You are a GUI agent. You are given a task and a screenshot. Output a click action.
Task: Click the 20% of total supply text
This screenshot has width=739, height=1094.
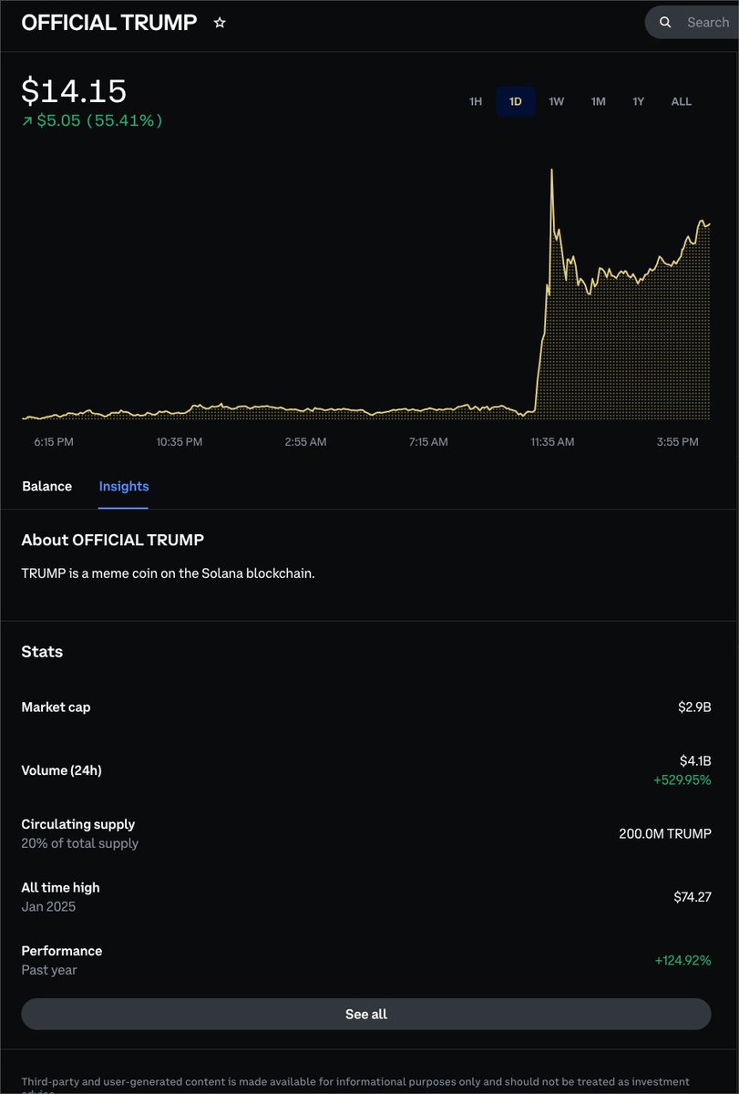80,843
